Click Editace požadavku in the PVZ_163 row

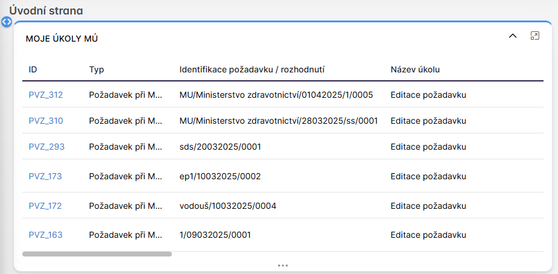pos(428,235)
